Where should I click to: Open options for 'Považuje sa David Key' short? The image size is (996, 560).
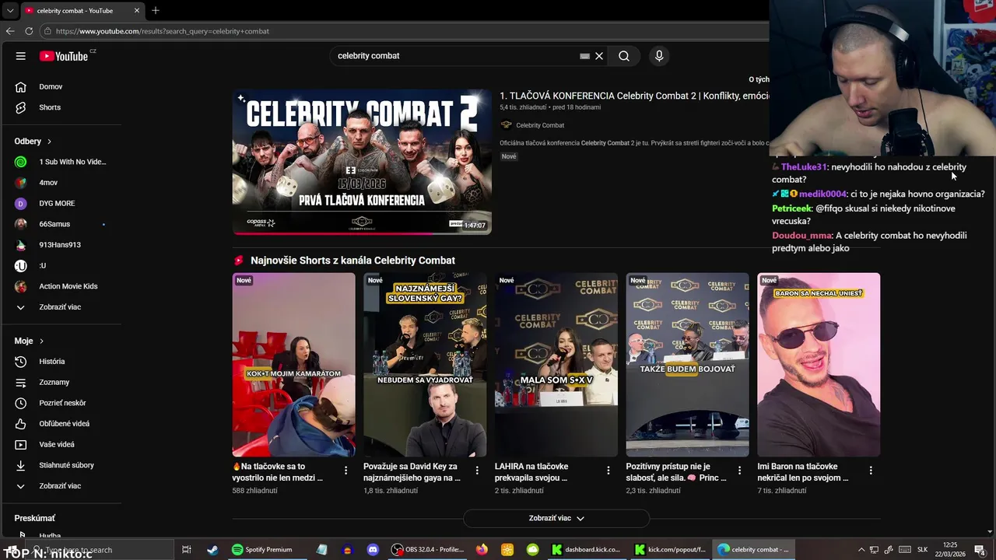477,471
